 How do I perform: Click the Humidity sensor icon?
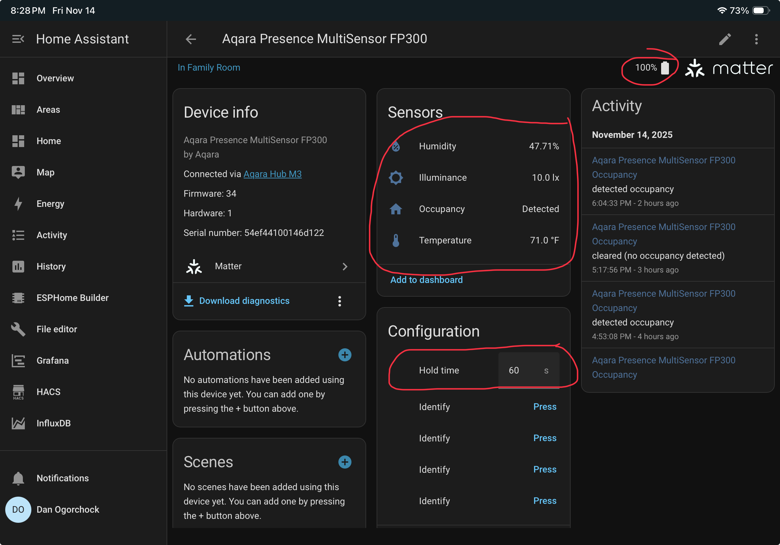click(396, 146)
